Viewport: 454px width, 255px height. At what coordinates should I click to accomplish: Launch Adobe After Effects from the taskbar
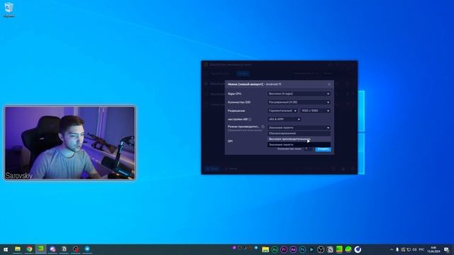click(293, 249)
